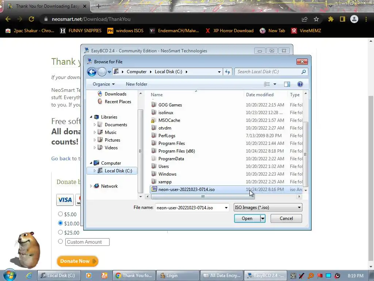Select the $10.00 donation radio button
The image size is (374, 281).
[x=60, y=223]
